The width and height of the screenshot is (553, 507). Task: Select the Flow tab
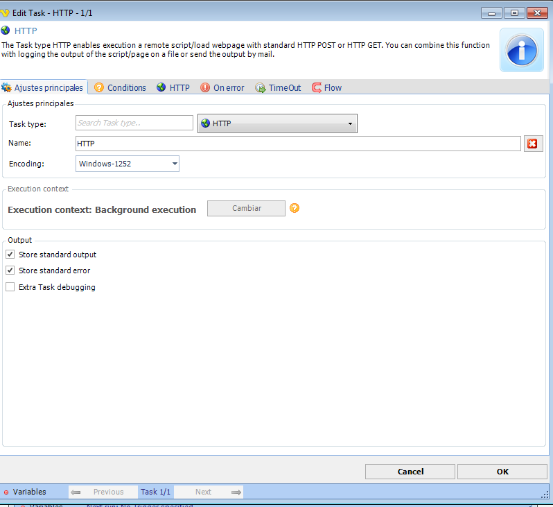coord(326,88)
